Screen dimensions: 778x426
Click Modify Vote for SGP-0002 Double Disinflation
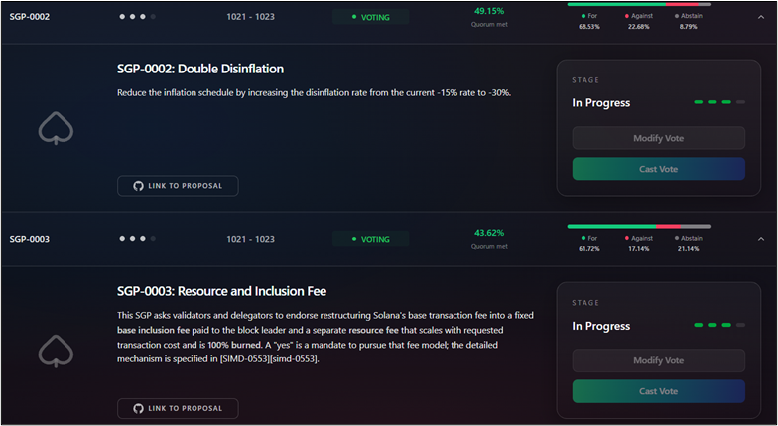coord(659,138)
